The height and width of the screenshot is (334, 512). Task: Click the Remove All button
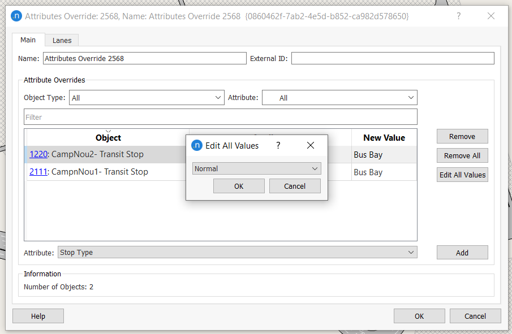(462, 155)
